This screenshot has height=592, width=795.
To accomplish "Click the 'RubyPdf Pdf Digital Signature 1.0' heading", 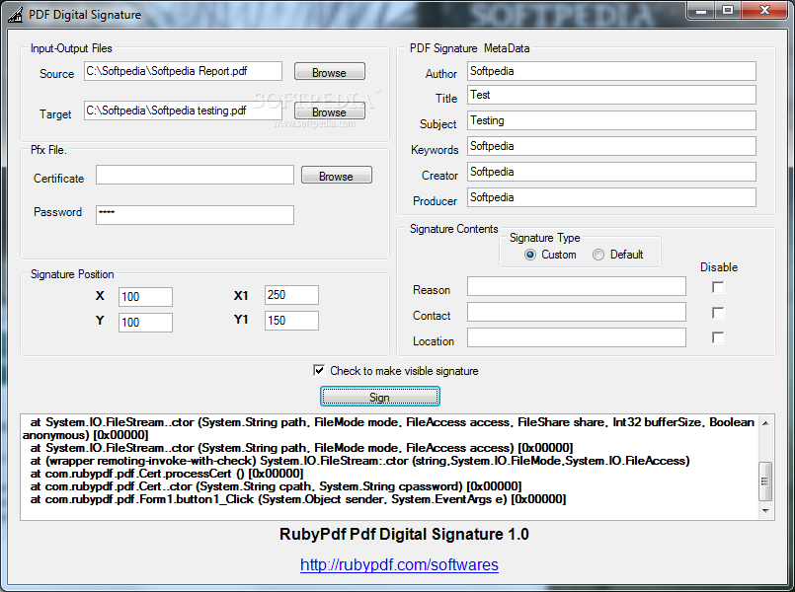I will (404, 534).
